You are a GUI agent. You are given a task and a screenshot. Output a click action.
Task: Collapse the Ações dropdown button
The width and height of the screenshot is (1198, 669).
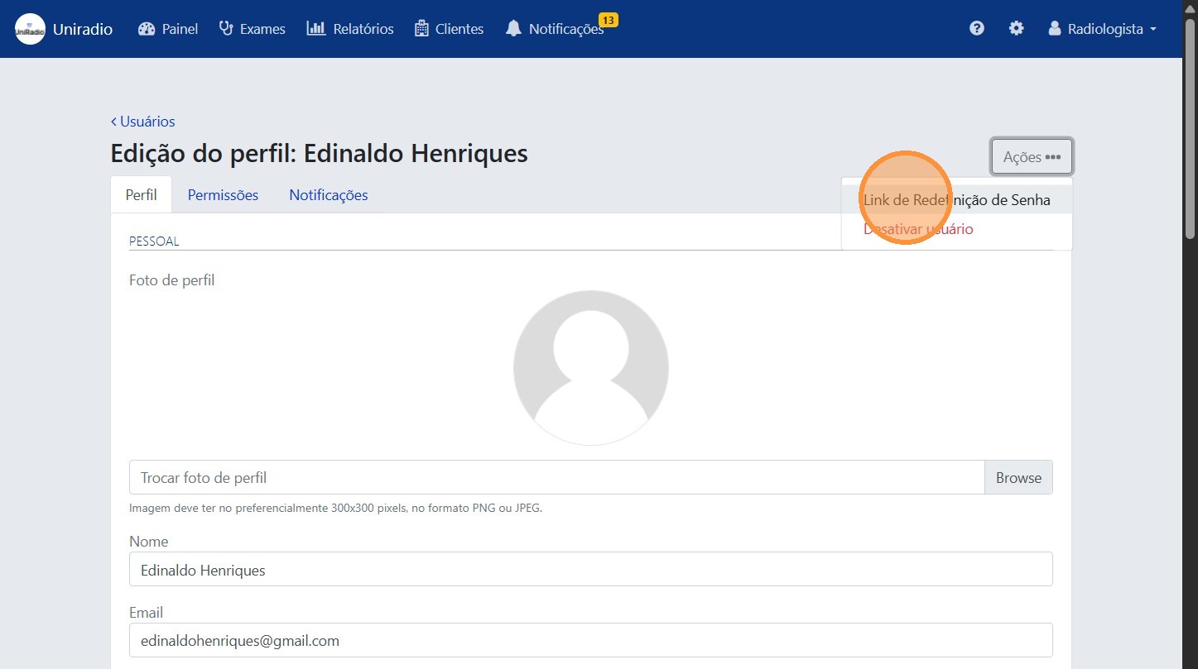coord(1031,156)
